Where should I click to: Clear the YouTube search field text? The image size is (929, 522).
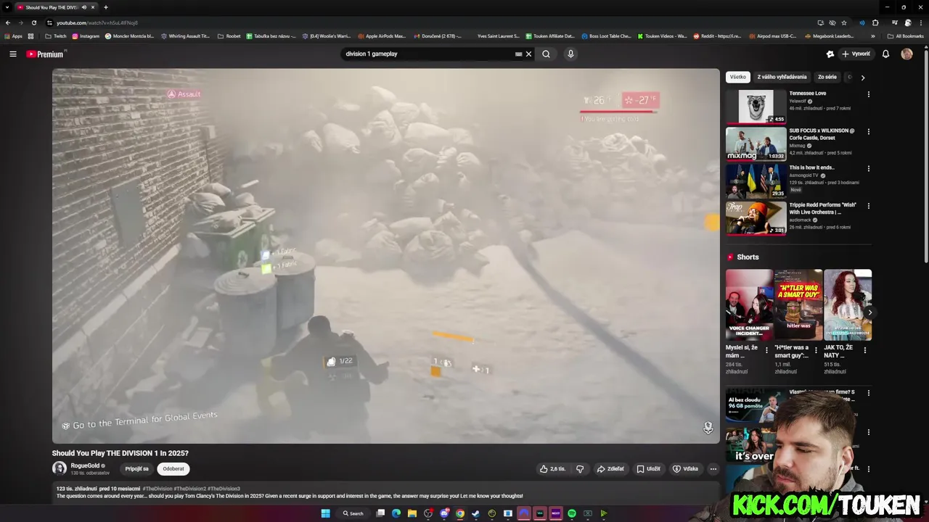528,54
